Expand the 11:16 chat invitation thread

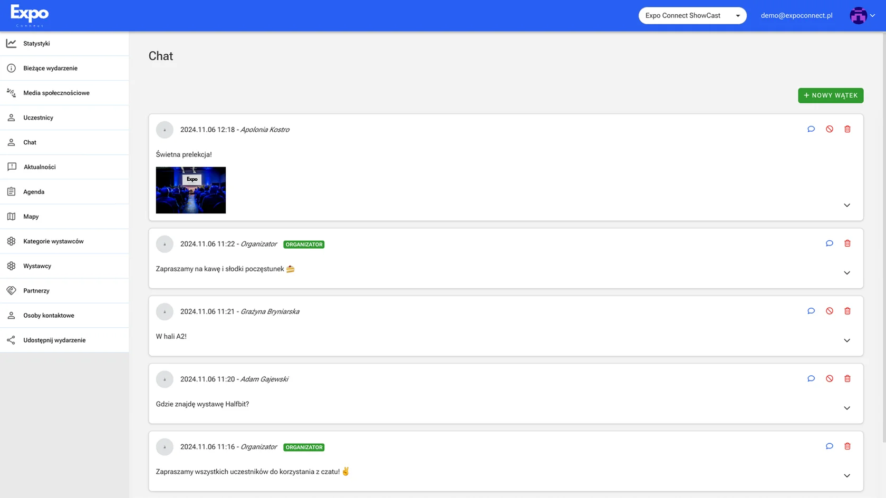click(x=847, y=475)
